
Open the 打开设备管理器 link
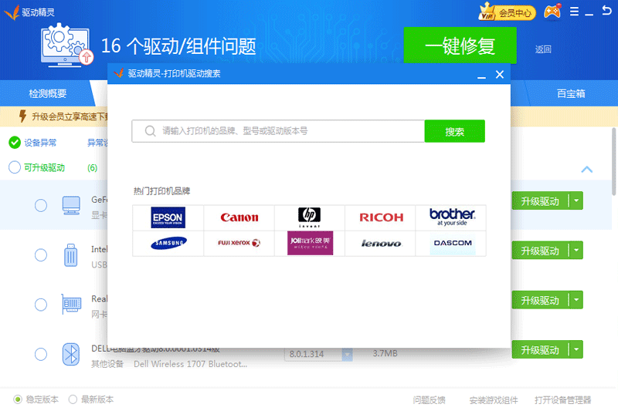(x=563, y=400)
